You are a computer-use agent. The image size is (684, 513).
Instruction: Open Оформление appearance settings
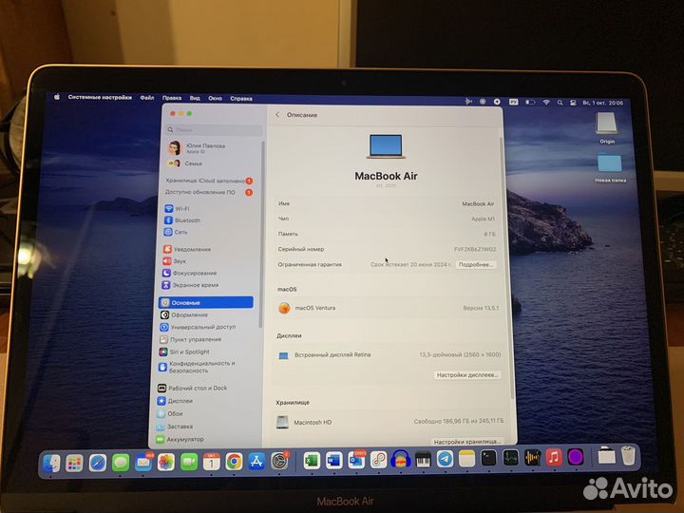point(184,314)
